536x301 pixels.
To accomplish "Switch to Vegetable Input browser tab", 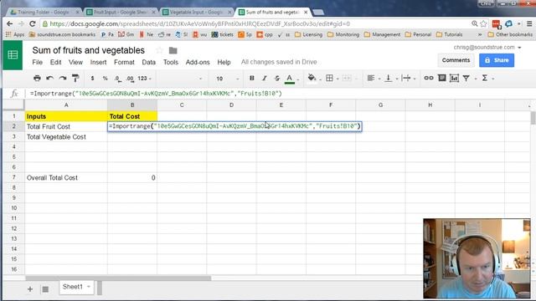I will tap(196, 12).
